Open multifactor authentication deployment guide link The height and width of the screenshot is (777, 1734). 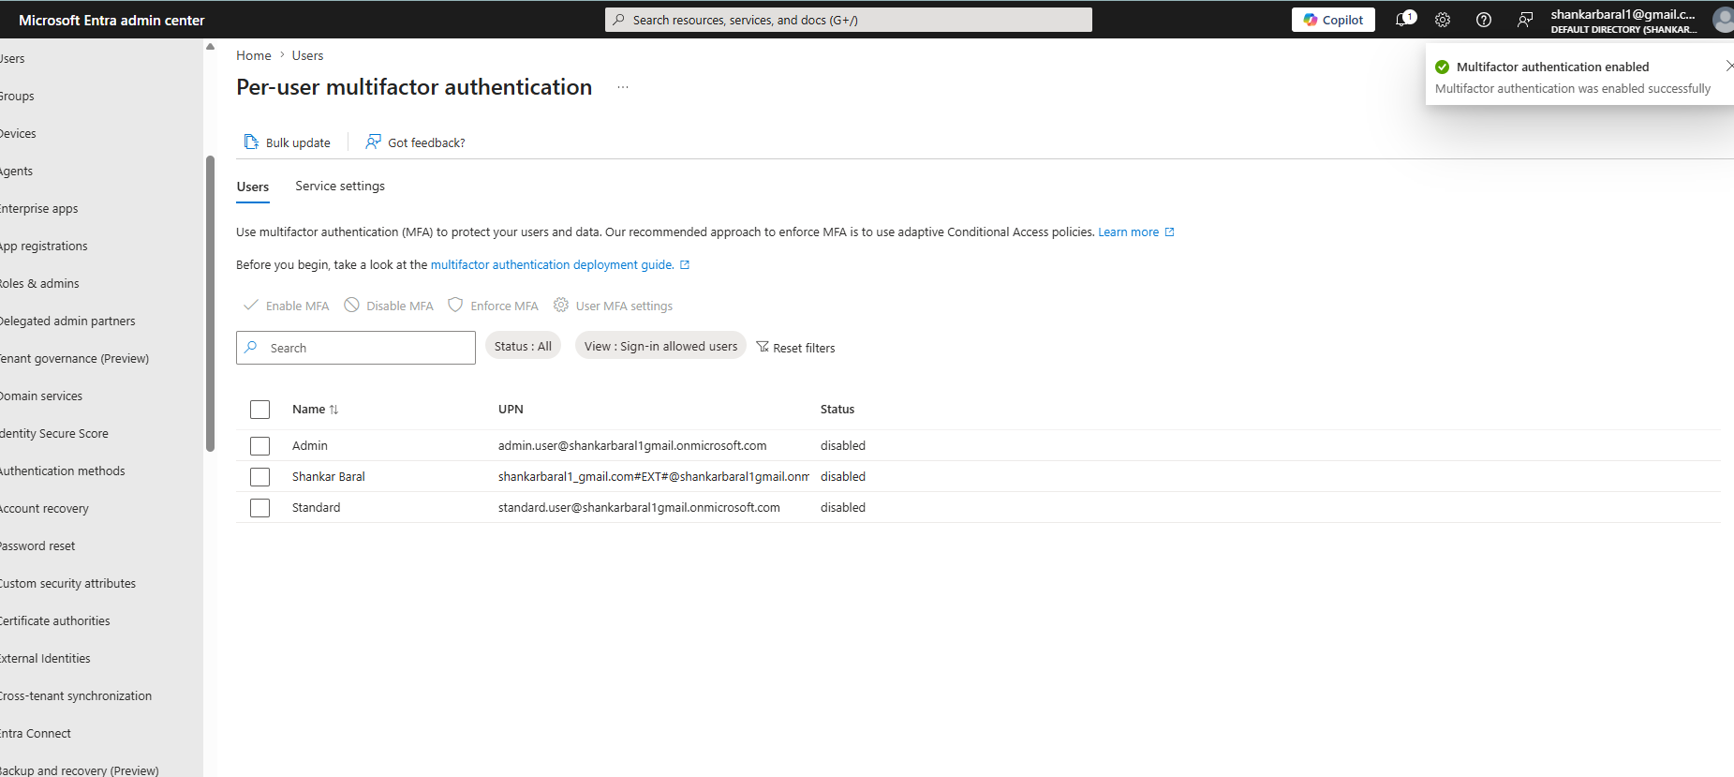pos(559,265)
